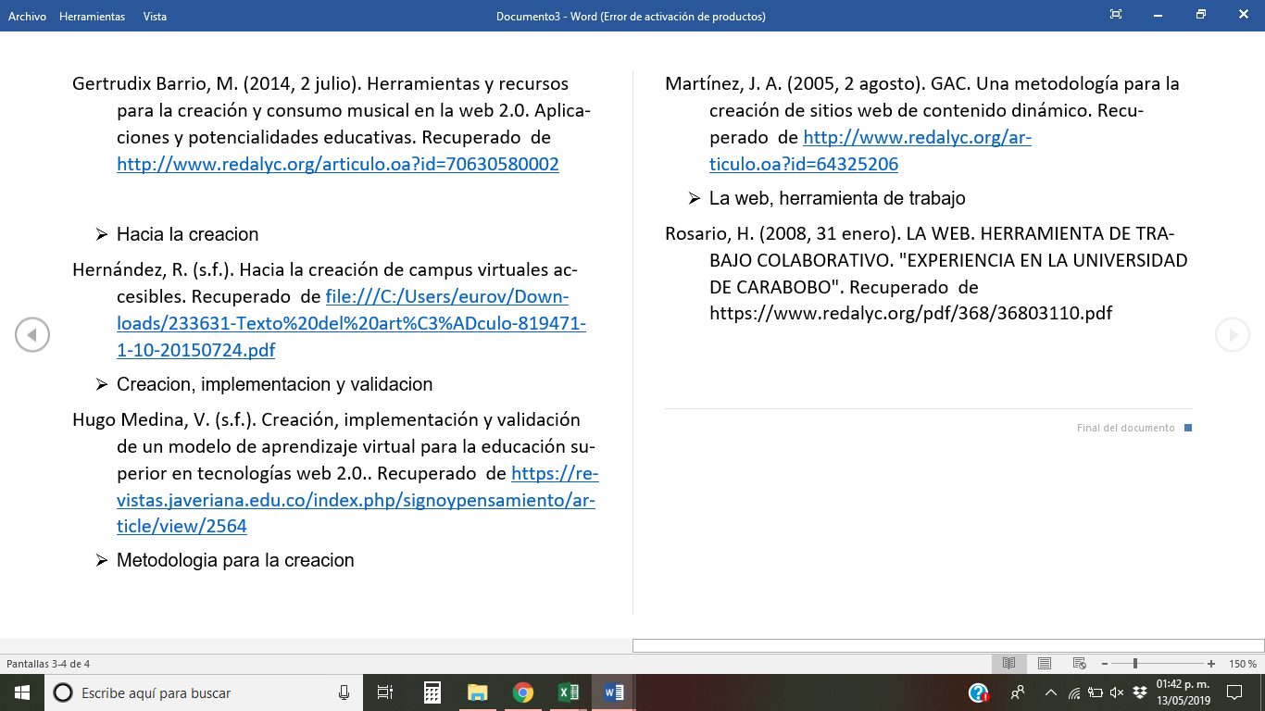Click the zoom slider handle
Screen dimensions: 1265x711
(x=1135, y=664)
